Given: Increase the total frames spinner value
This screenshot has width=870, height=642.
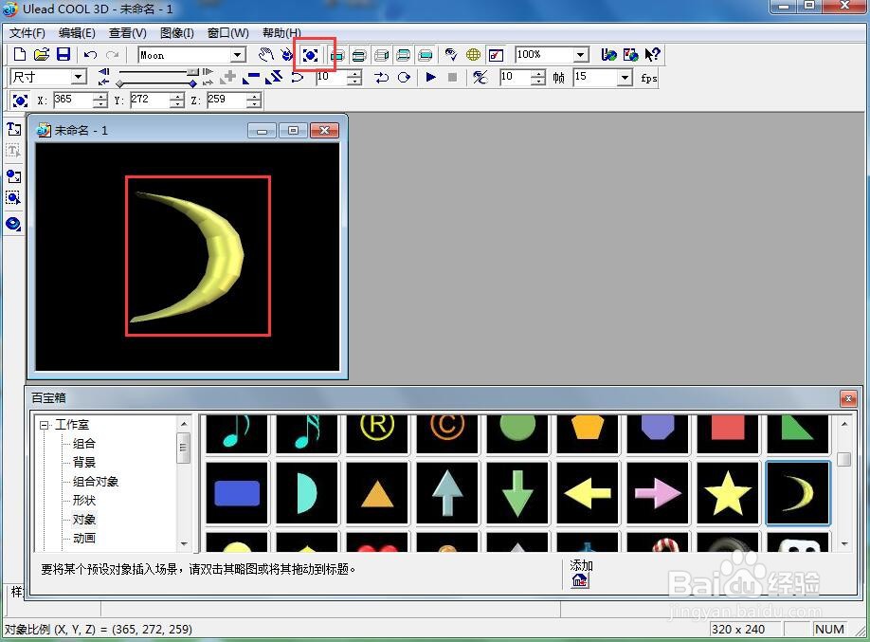Looking at the screenshot, I should point(537,73).
